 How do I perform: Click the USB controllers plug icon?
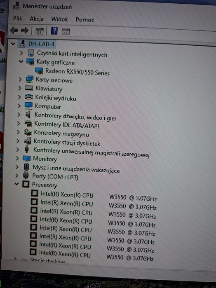coord(27,149)
